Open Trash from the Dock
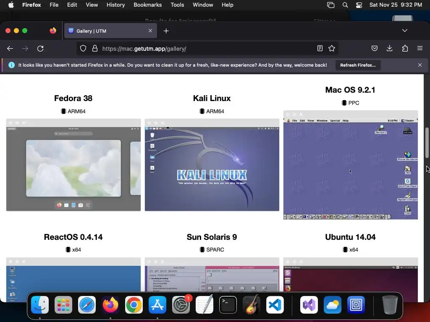 [x=390, y=305]
